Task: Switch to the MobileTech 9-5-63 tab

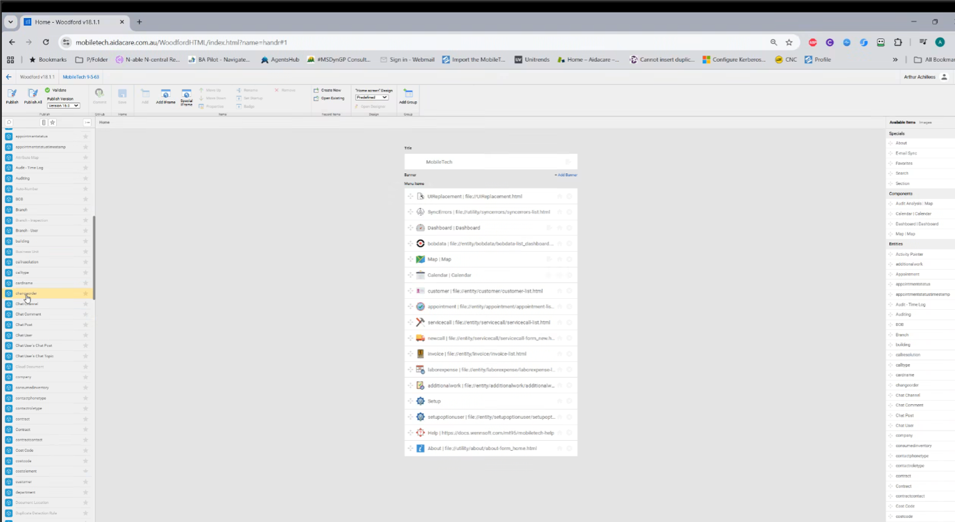Action: coord(81,77)
